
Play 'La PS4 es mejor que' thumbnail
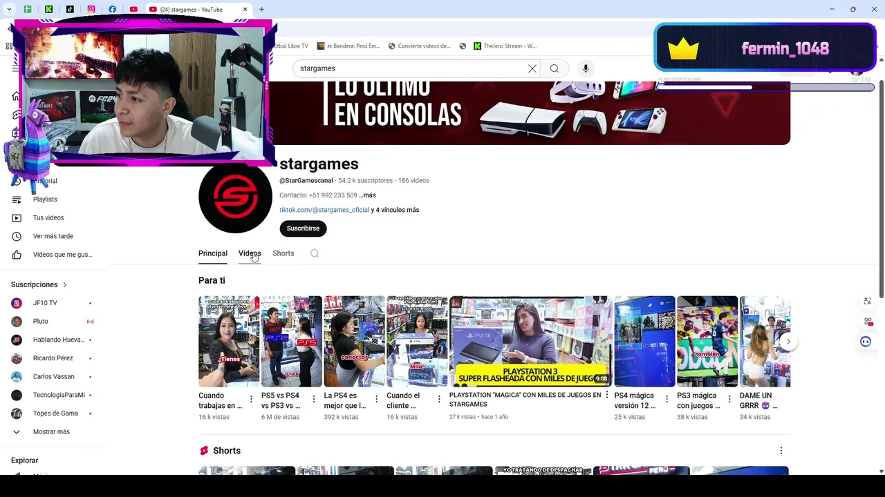354,341
